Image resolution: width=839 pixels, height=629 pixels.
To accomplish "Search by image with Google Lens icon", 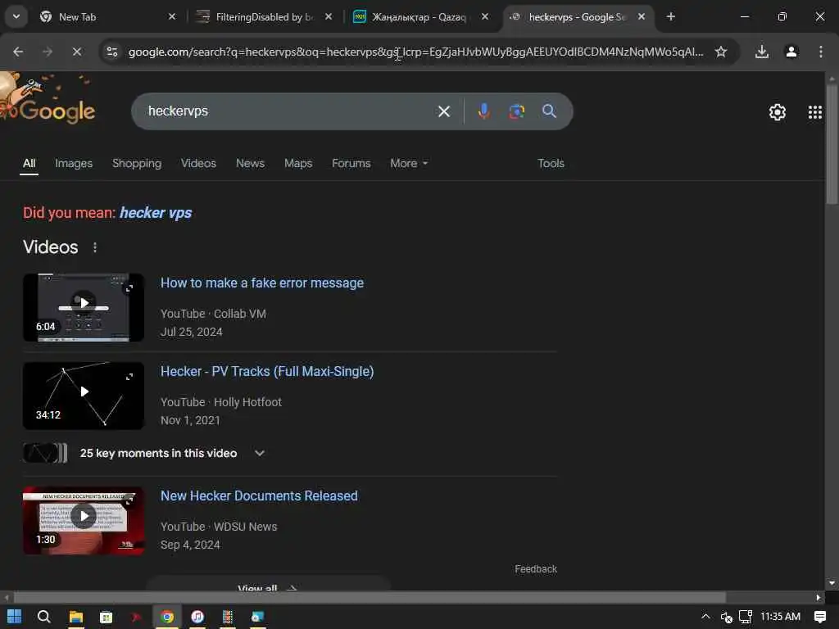I will point(516,111).
